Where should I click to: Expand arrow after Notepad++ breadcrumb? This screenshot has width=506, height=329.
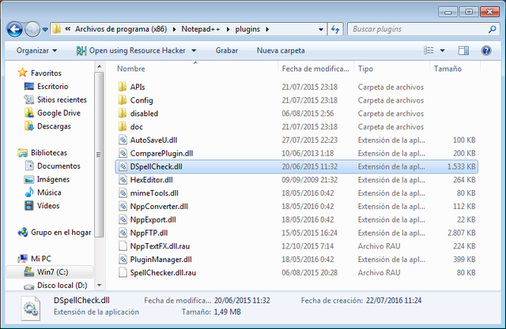[x=228, y=30]
